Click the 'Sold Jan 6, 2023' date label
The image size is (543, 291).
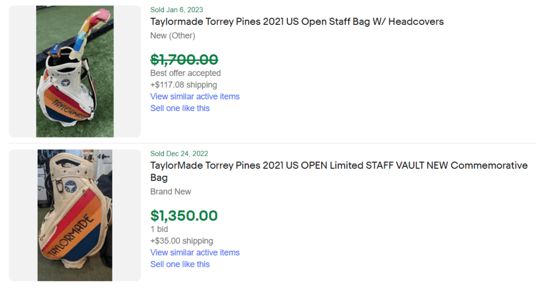177,10
